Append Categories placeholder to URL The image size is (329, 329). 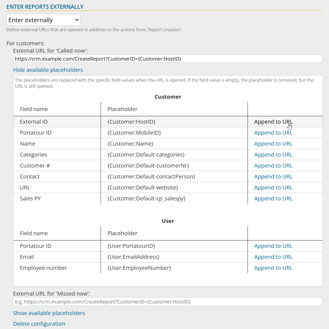tap(273, 155)
